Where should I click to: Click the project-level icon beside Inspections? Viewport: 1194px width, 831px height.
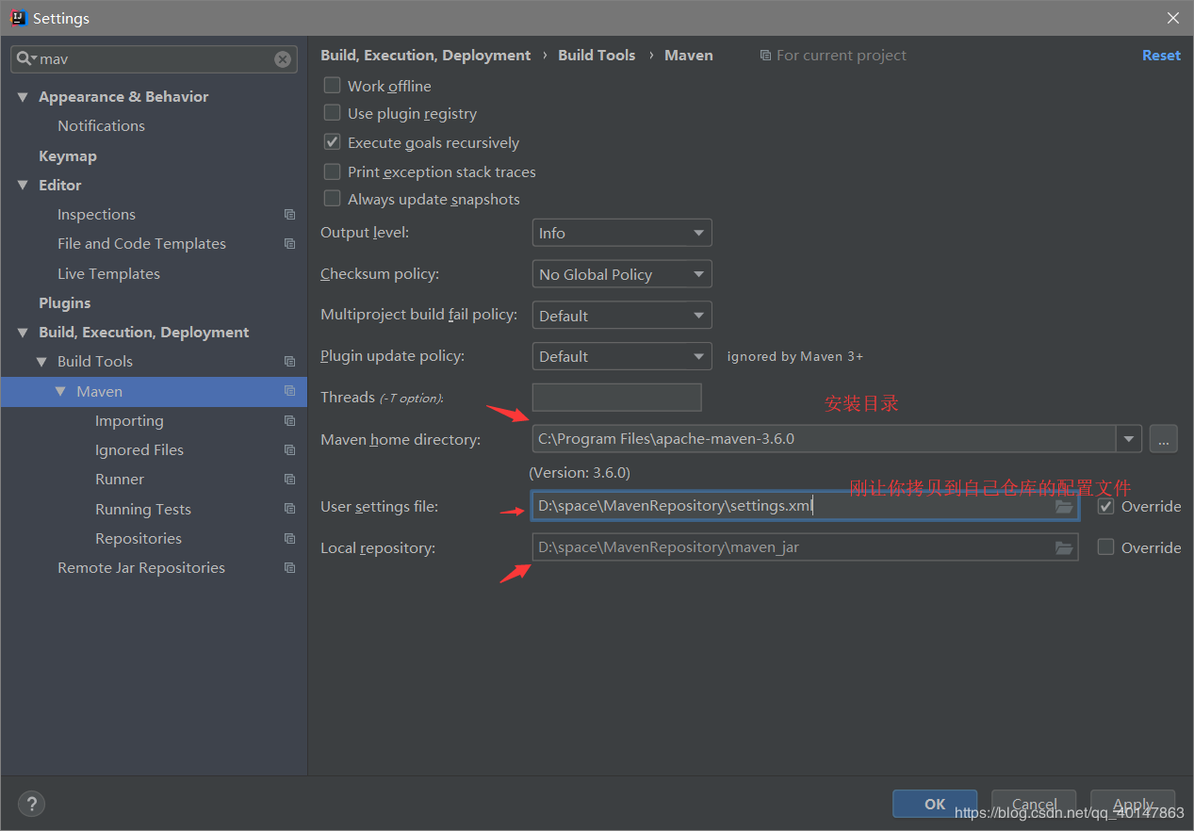click(x=289, y=215)
